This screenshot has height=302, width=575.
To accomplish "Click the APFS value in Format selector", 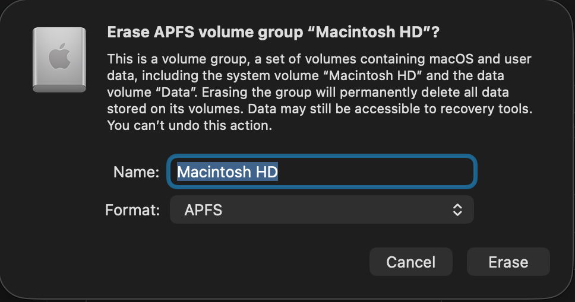I will click(203, 209).
